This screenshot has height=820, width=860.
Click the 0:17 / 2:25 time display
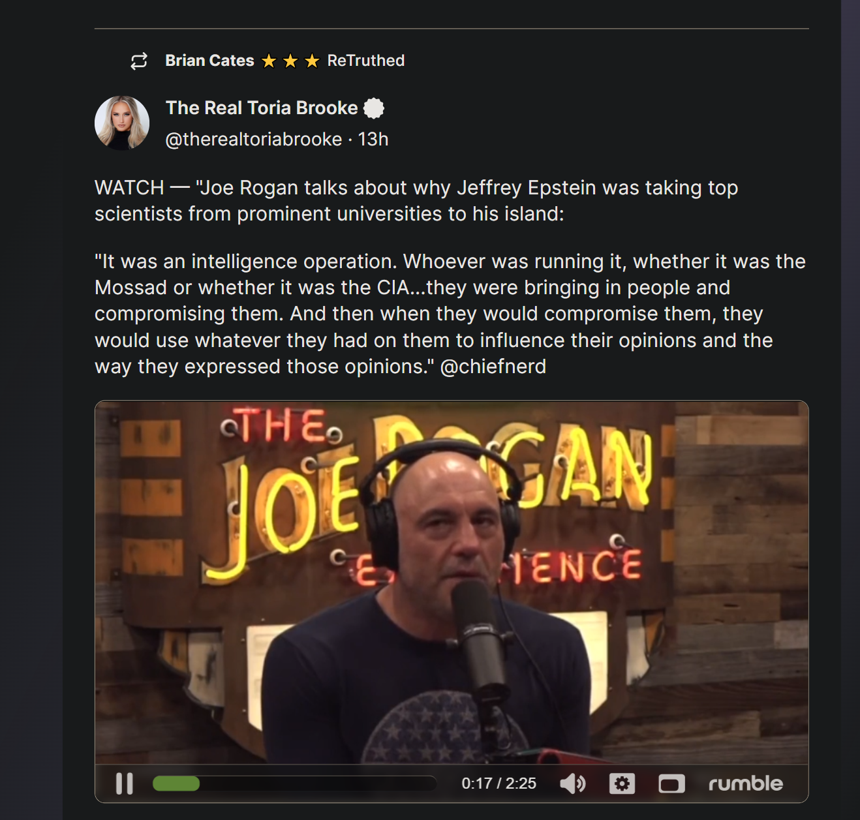coord(499,783)
